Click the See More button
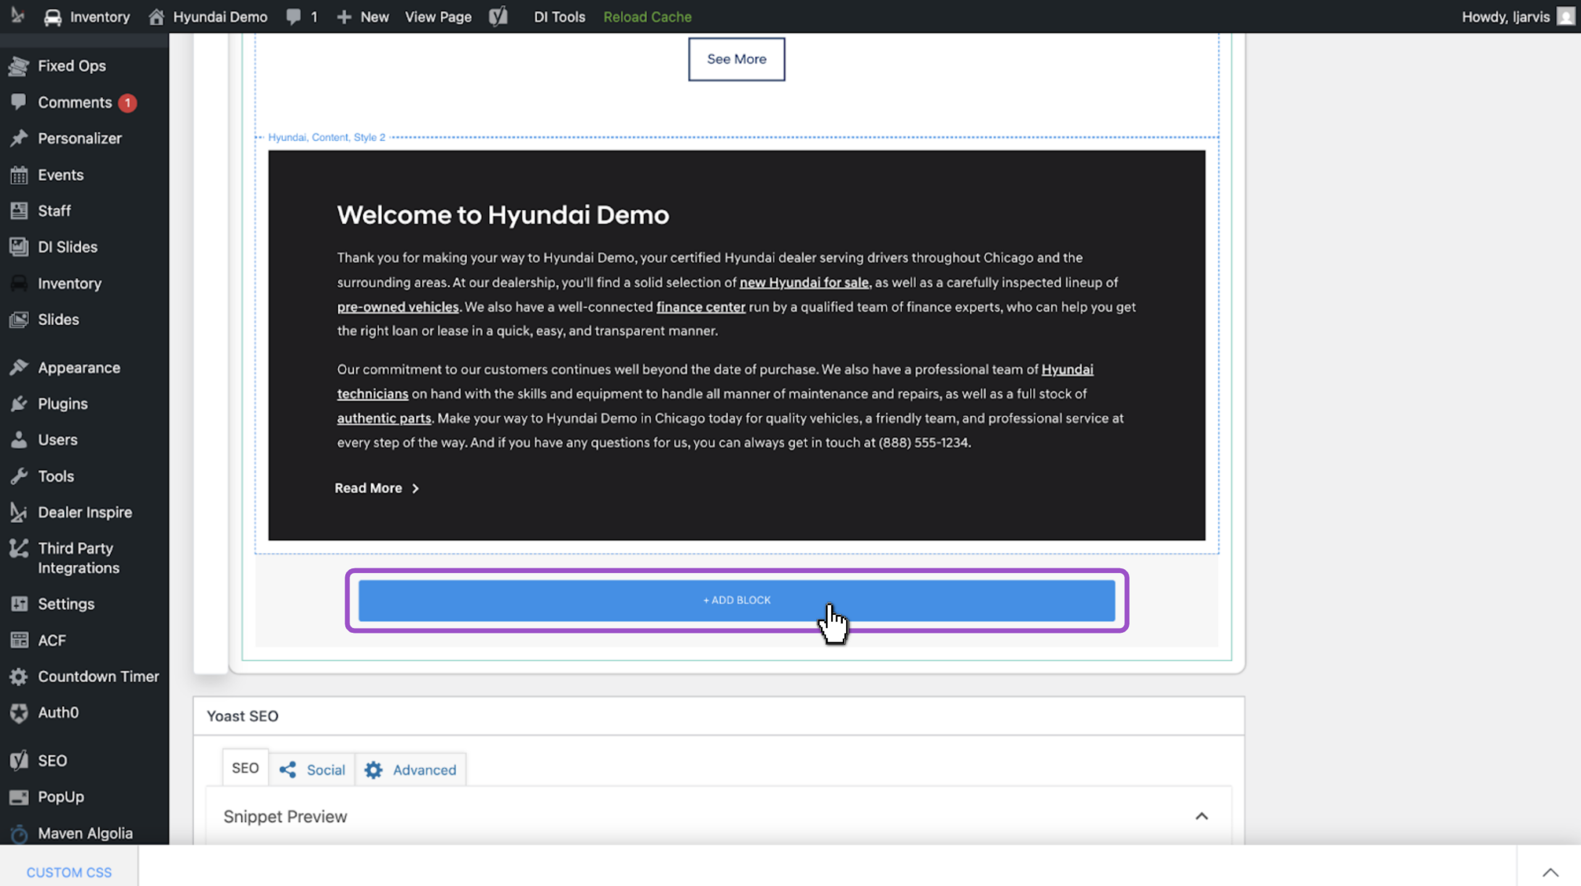1581x886 pixels. 737,59
